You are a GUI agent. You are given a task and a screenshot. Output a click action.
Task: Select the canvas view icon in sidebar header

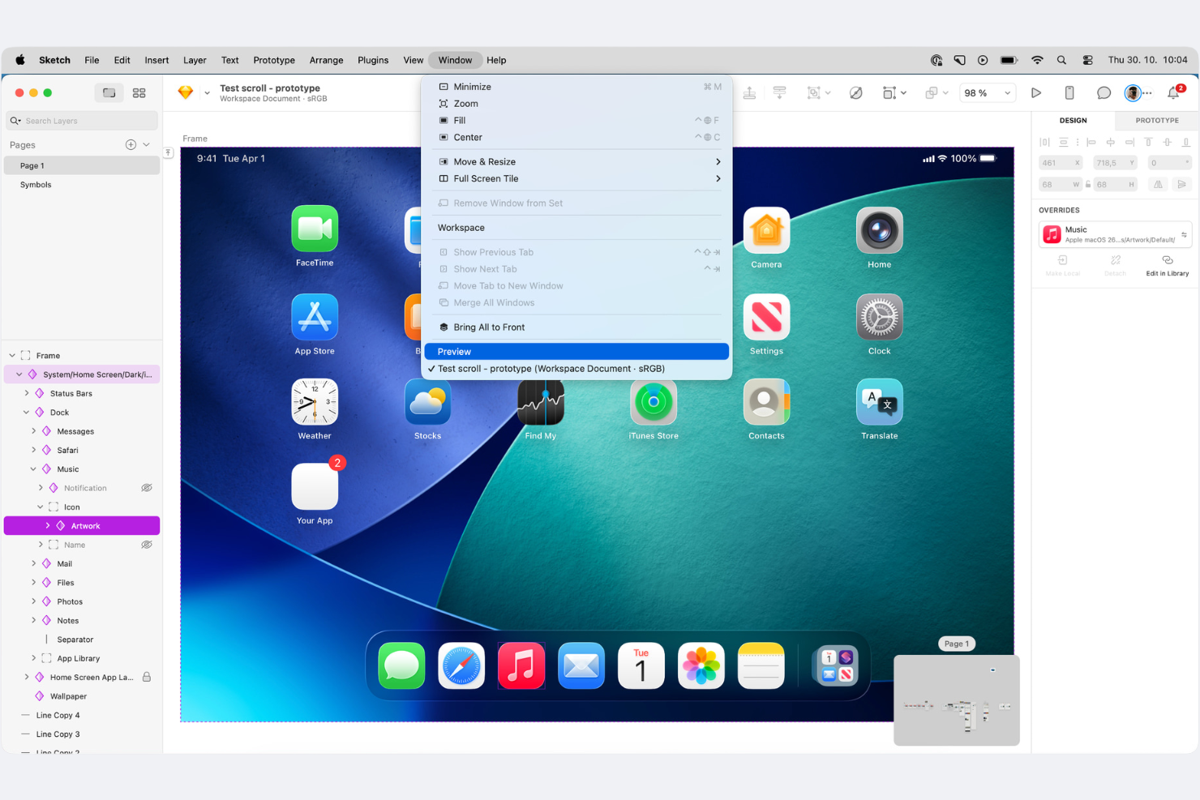[x=109, y=93]
